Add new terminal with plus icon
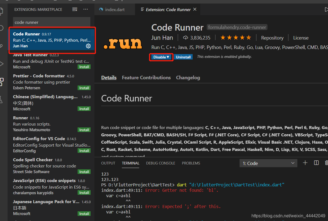This screenshot has width=328, height=221. point(305,163)
